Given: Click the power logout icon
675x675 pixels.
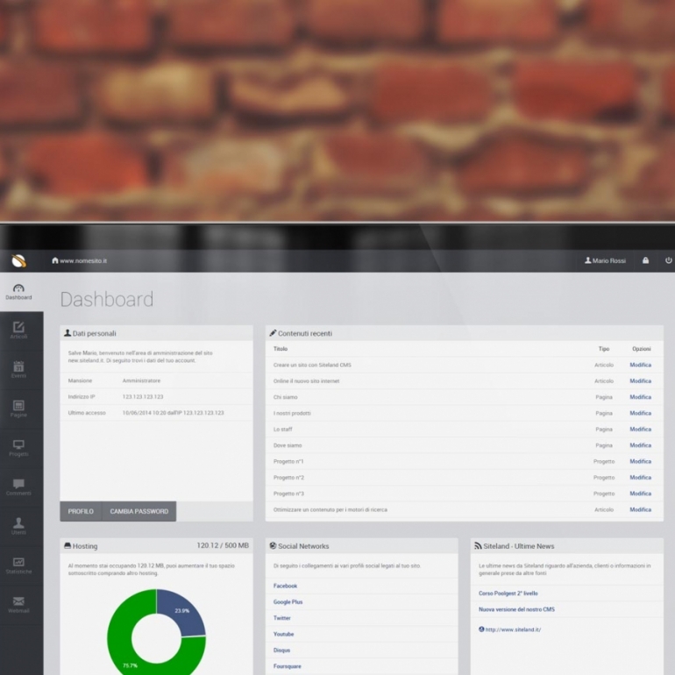Looking at the screenshot, I should [668, 260].
